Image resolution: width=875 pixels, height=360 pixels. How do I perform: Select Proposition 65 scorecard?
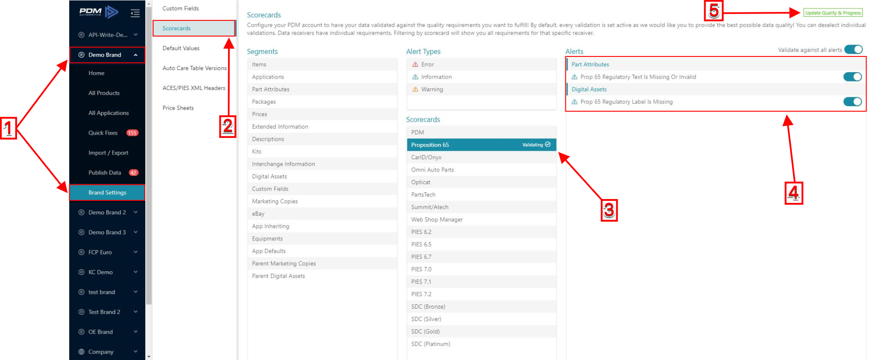click(x=481, y=145)
